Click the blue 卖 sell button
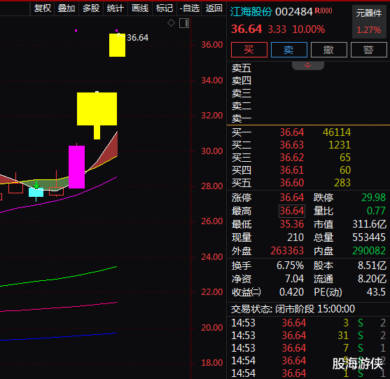This screenshot has width=390, height=379. (x=289, y=50)
